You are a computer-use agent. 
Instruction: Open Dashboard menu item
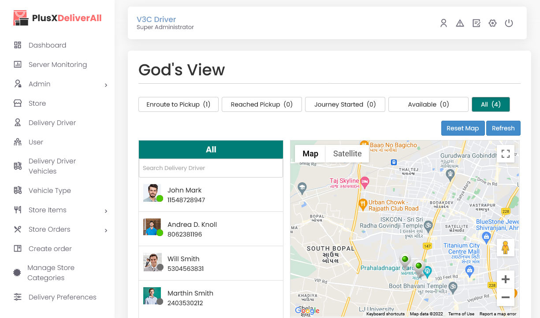[x=47, y=45]
